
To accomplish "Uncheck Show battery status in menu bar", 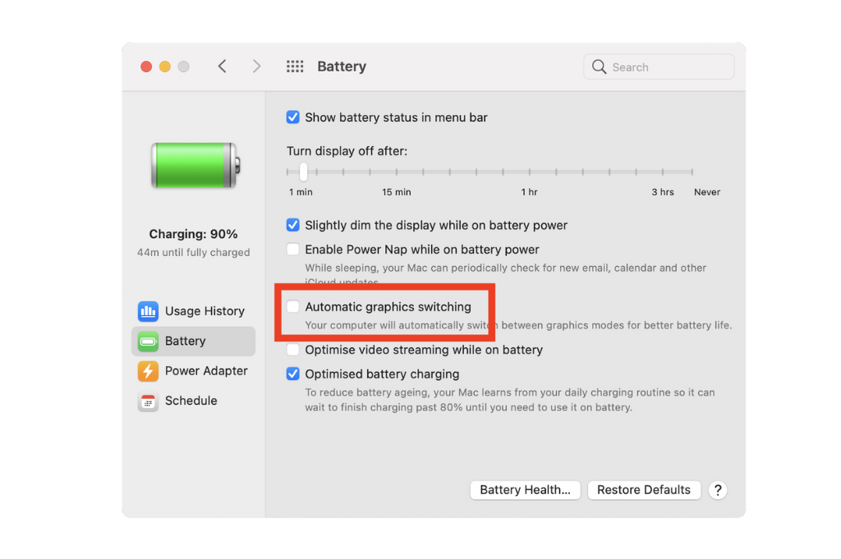I will tap(293, 117).
